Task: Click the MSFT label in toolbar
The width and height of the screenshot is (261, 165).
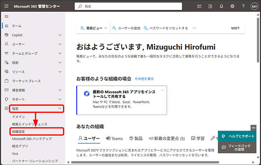Action: tap(235, 28)
